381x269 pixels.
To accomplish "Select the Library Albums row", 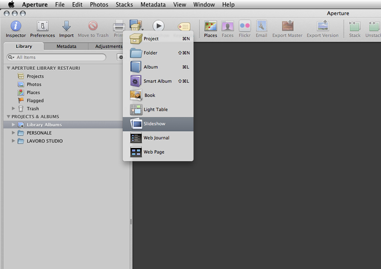I will (x=63, y=125).
